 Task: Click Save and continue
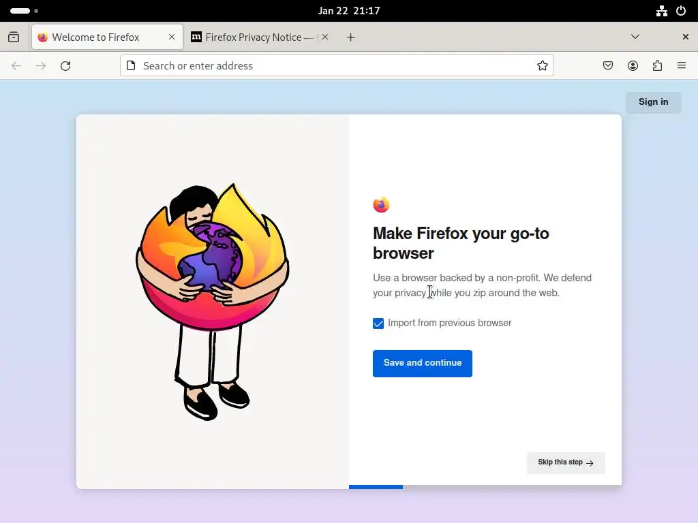pos(423,364)
